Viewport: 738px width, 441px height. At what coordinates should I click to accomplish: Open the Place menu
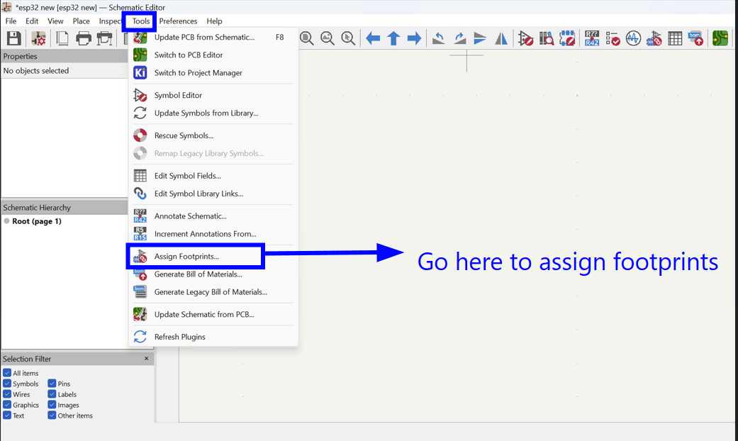pyautogui.click(x=81, y=21)
